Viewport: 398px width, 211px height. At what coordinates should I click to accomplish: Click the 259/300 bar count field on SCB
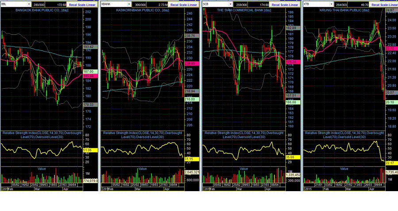(241, 4)
